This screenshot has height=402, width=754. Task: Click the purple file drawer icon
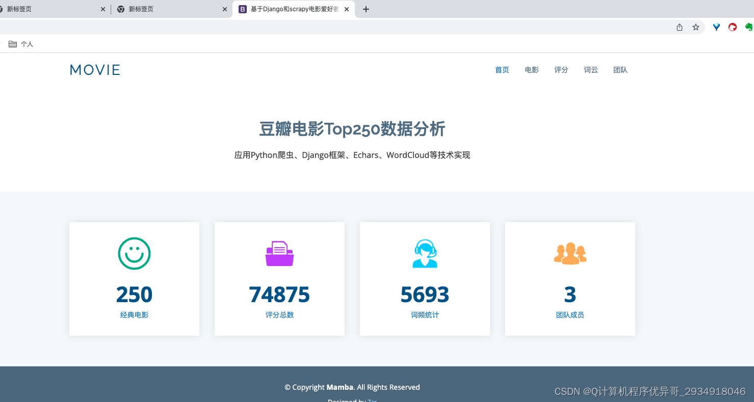click(279, 253)
